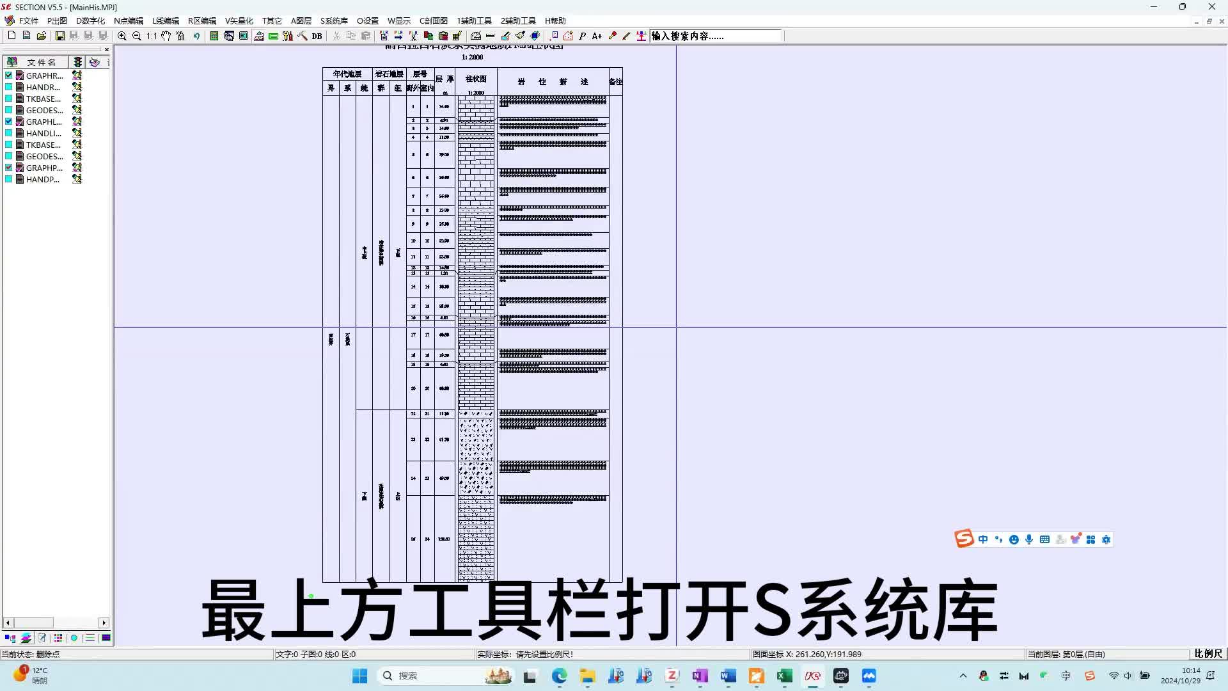
Task: Click the purple rectangle icon in bottom-left toolbar
Action: (106, 638)
